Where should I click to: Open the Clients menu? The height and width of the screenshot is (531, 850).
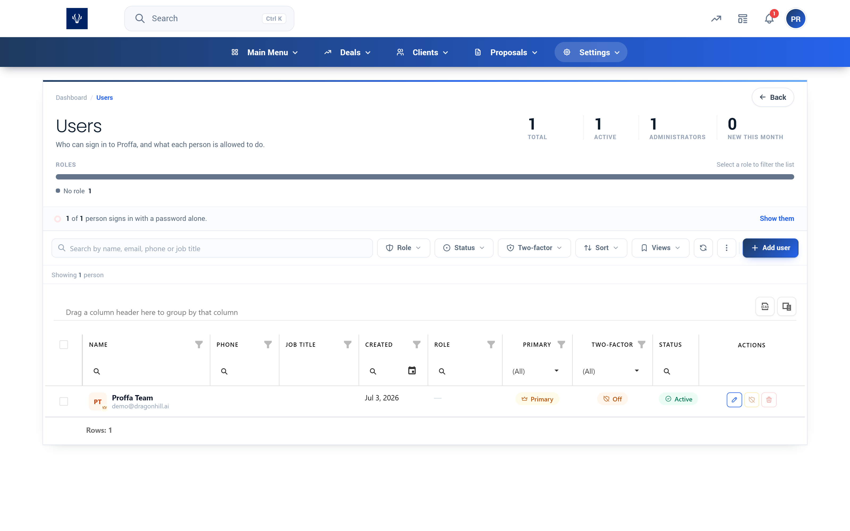pos(423,52)
